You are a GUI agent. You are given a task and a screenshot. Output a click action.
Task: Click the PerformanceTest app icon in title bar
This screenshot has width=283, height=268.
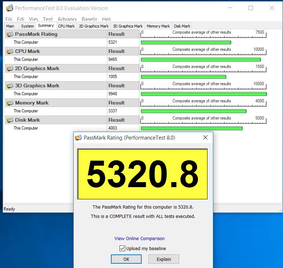10,8
